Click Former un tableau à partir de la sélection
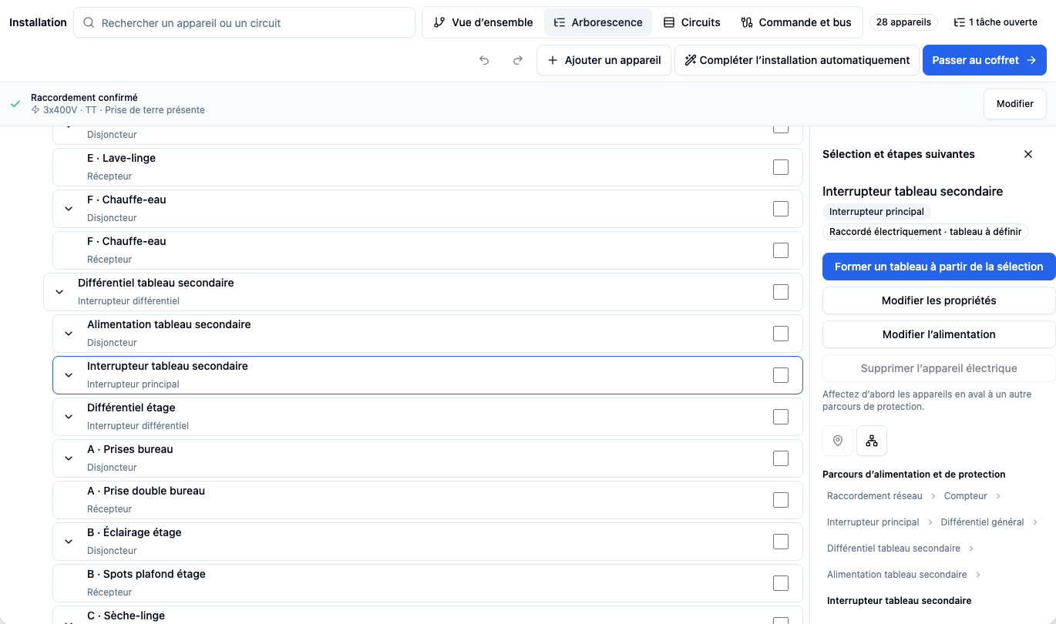The width and height of the screenshot is (1056, 624). pos(939,267)
